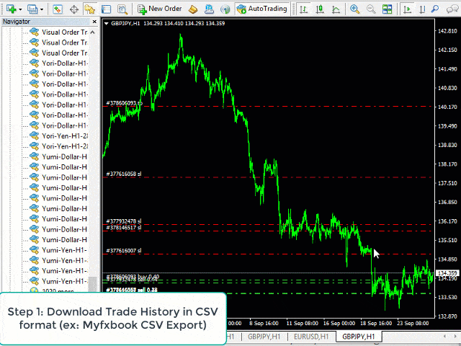Screen dimensions: 461x346
Task: Toggle chart shift icon
Action: 422,9
